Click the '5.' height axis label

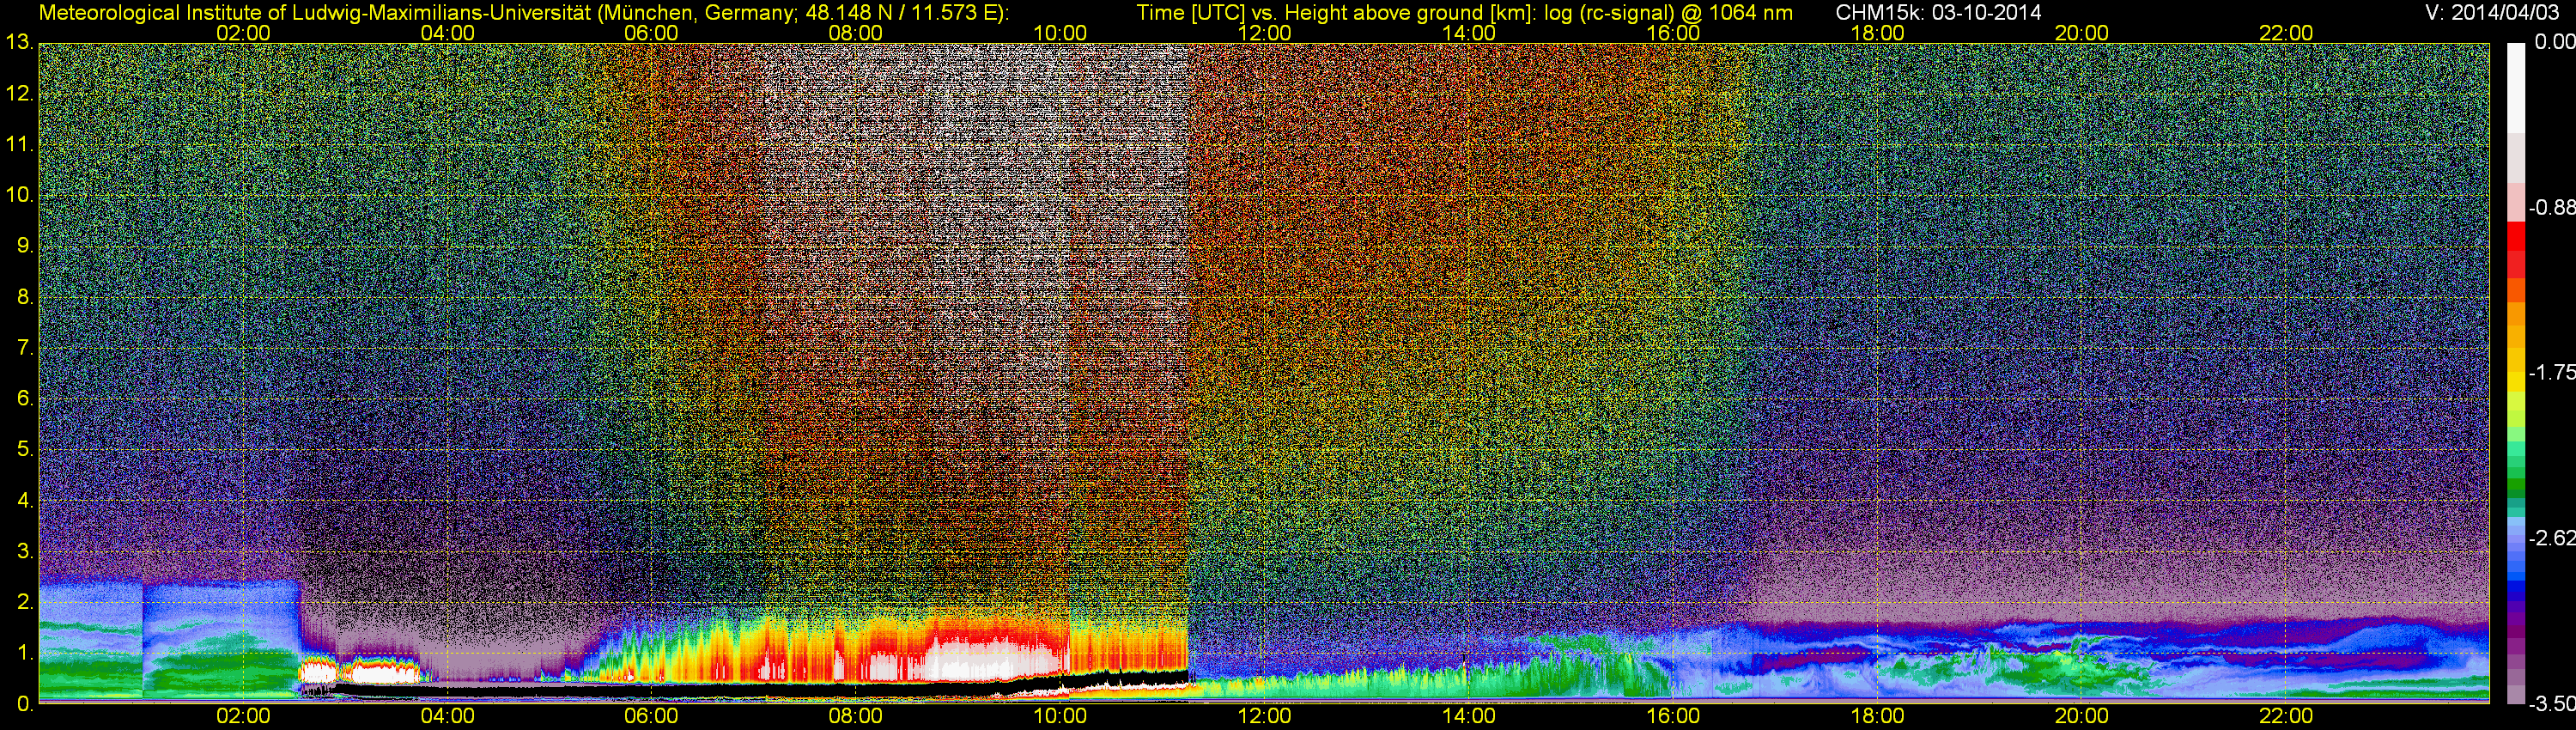[x=24, y=449]
